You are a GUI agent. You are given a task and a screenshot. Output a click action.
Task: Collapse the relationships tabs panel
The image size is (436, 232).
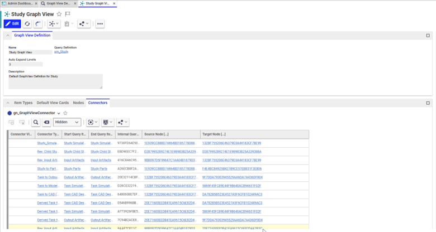point(8,103)
